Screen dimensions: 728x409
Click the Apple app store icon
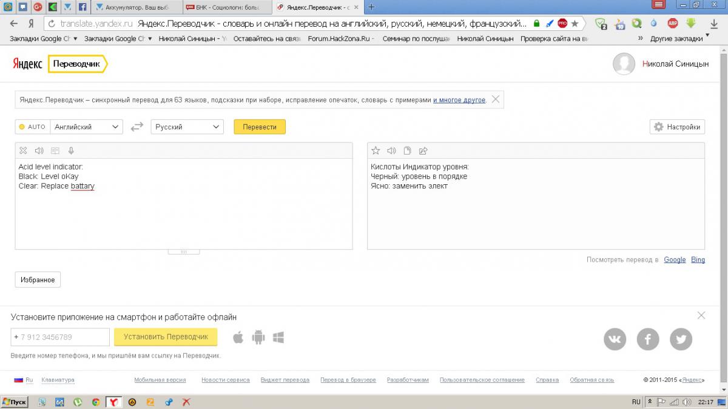pyautogui.click(x=238, y=338)
